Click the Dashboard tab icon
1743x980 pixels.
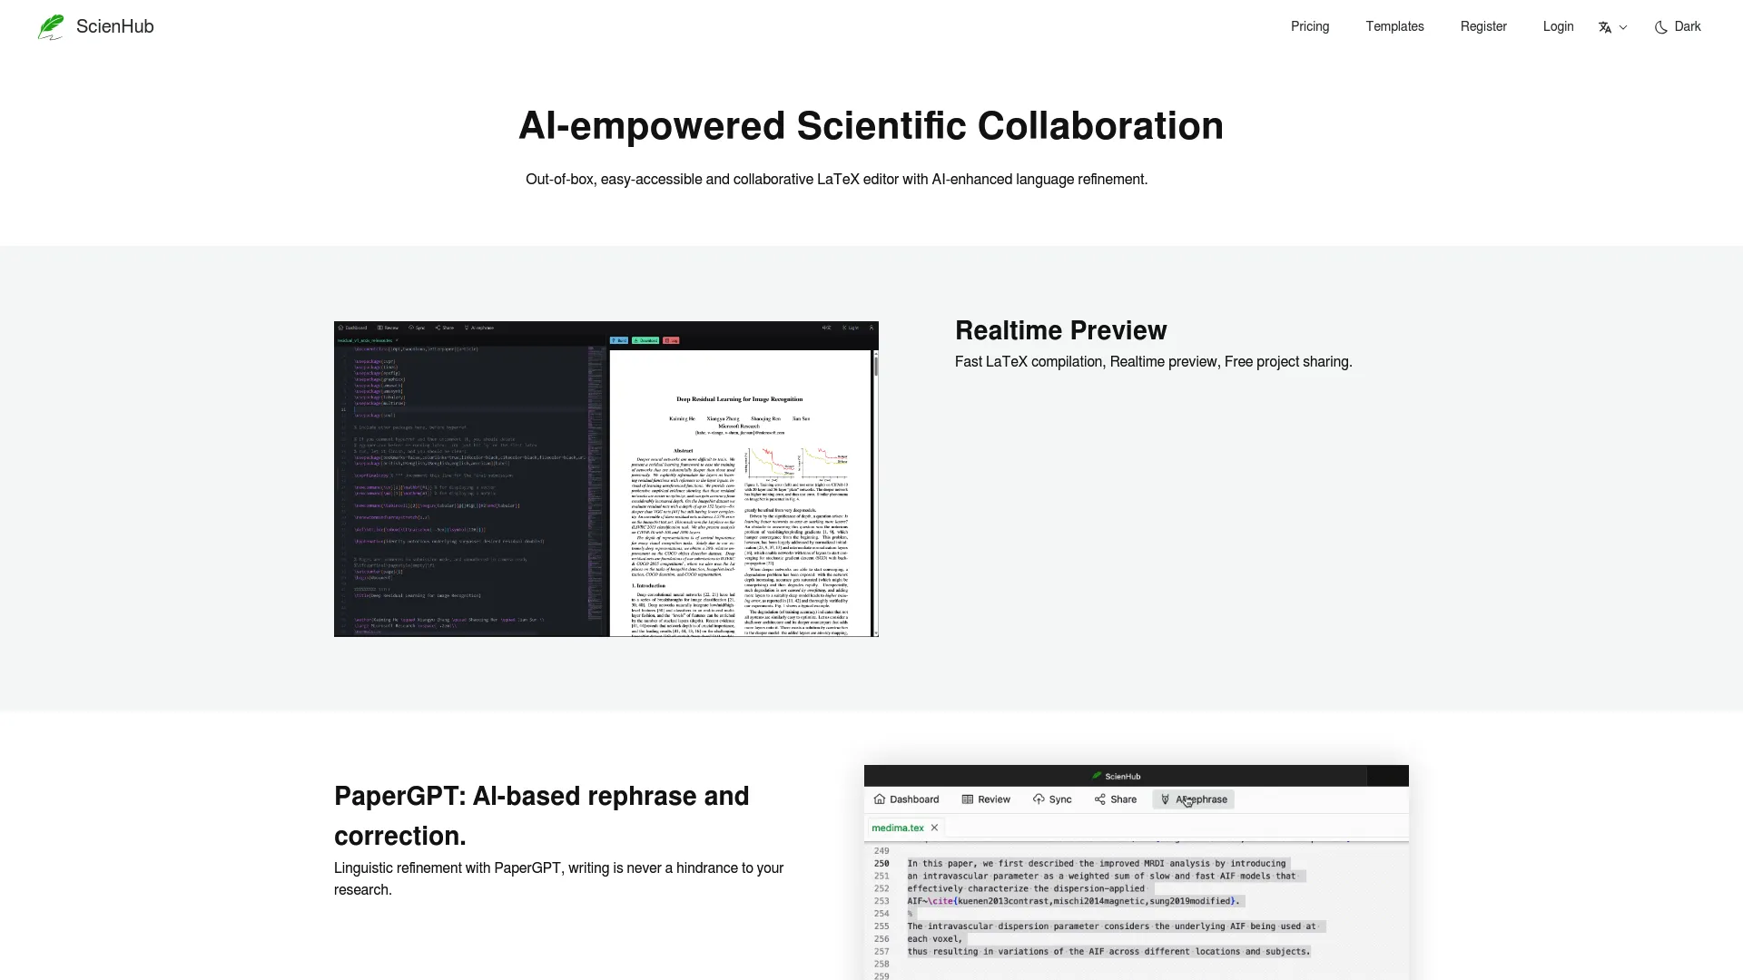click(x=880, y=799)
